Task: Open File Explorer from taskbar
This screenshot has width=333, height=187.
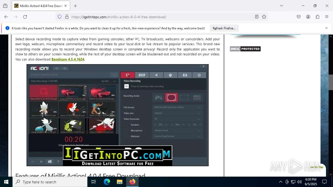Action: point(119,182)
